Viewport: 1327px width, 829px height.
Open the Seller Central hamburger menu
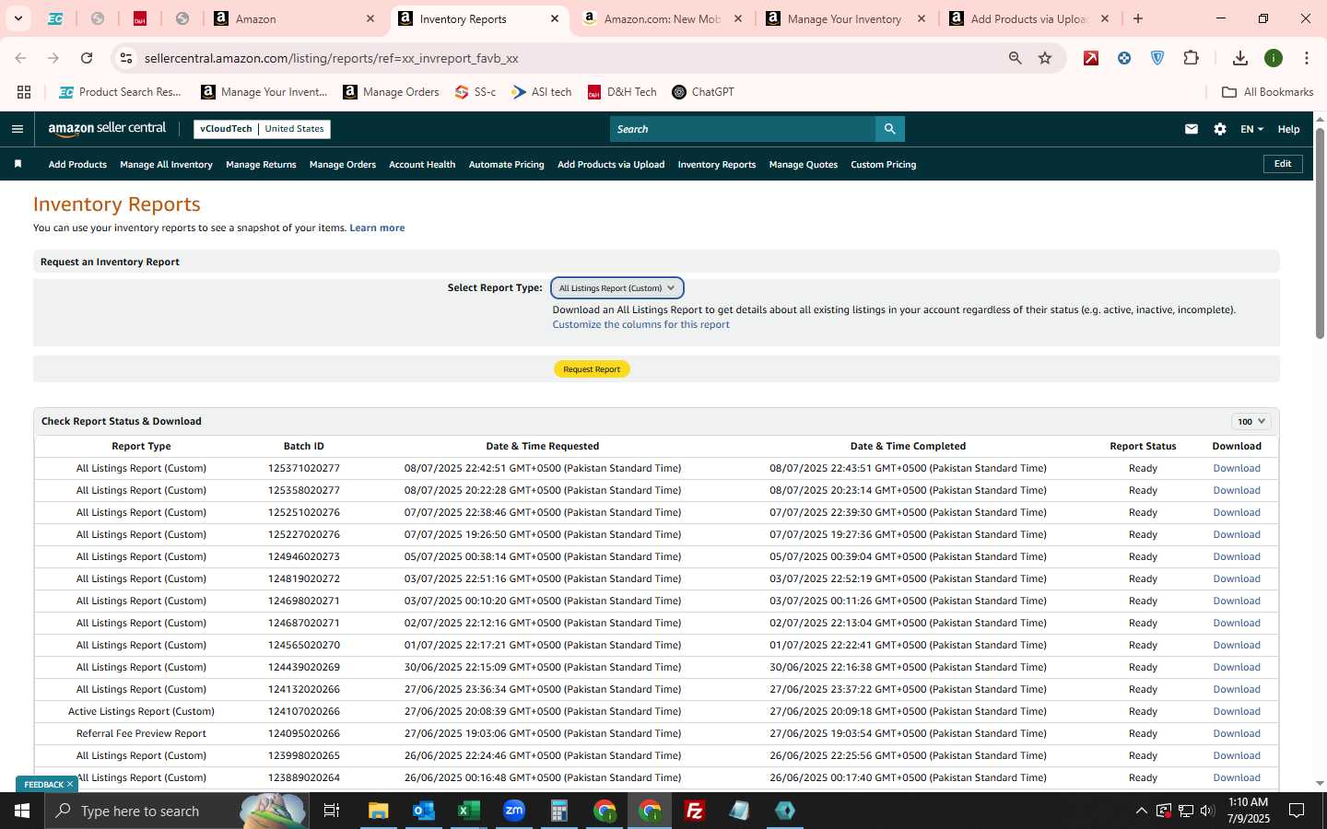[x=18, y=129]
